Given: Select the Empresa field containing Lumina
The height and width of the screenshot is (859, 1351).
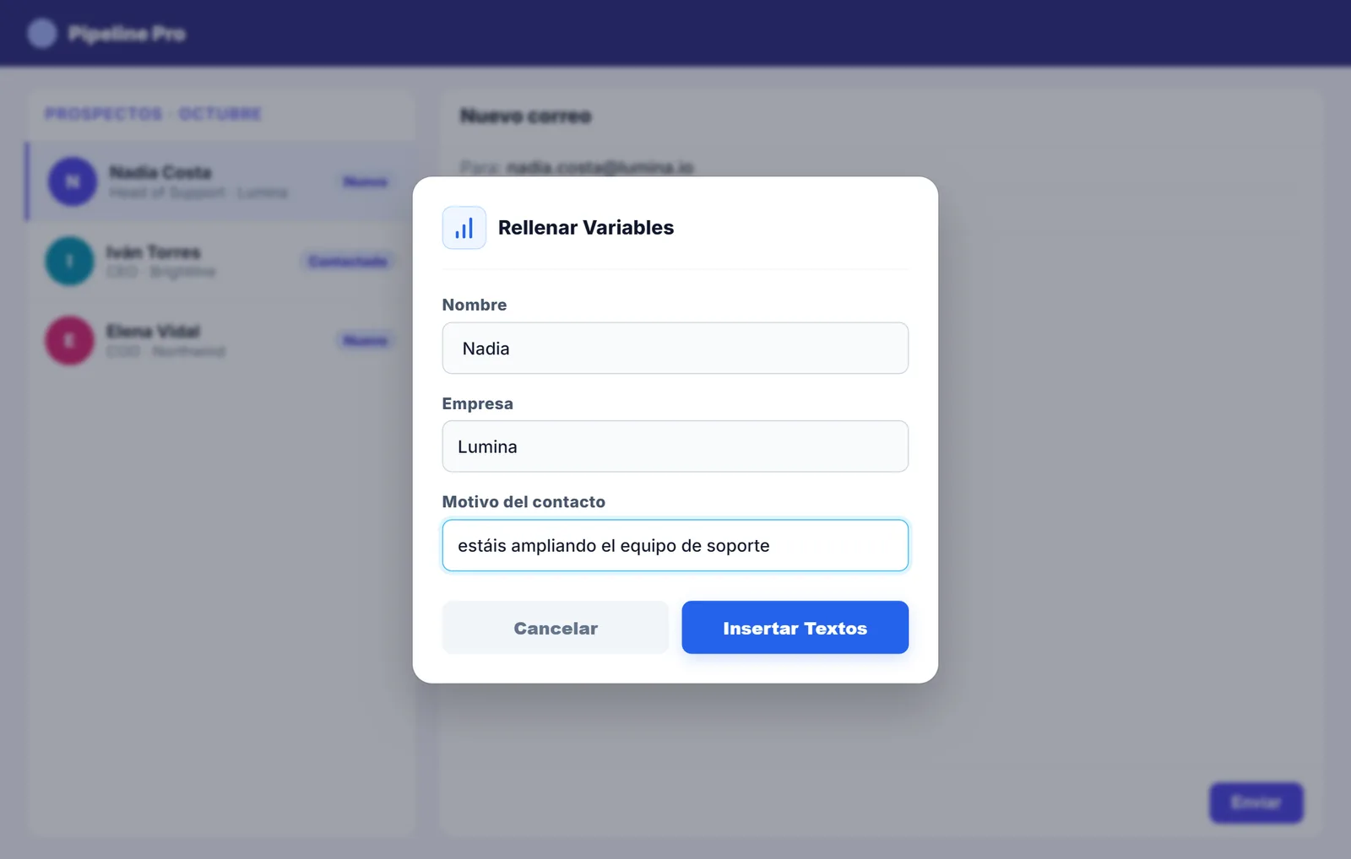Looking at the screenshot, I should tap(675, 446).
